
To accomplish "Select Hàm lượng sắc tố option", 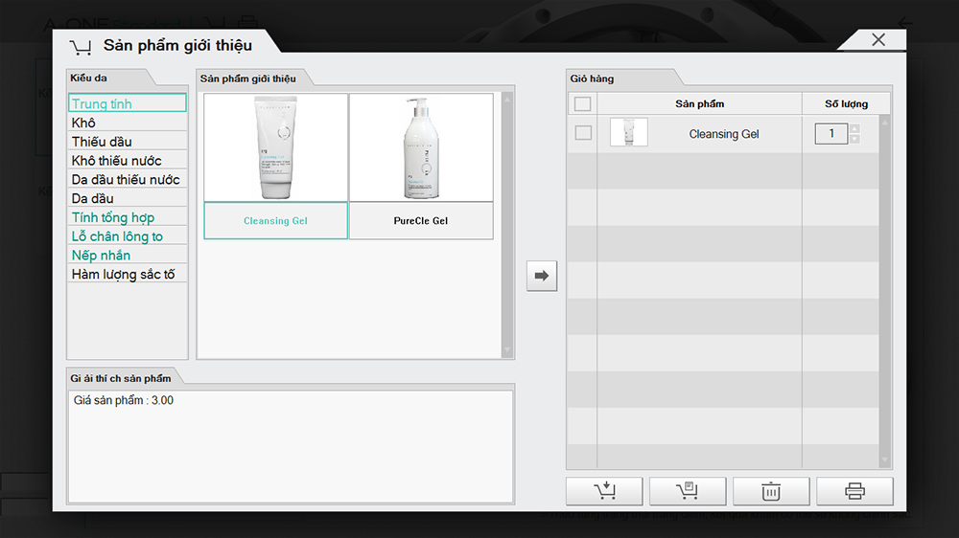I will pyautogui.click(x=123, y=274).
